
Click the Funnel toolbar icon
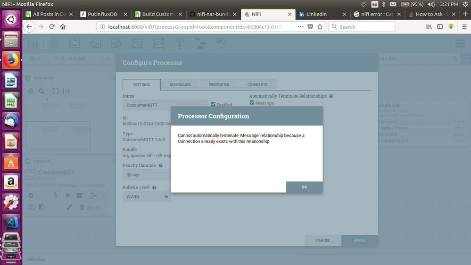coord(180,43)
